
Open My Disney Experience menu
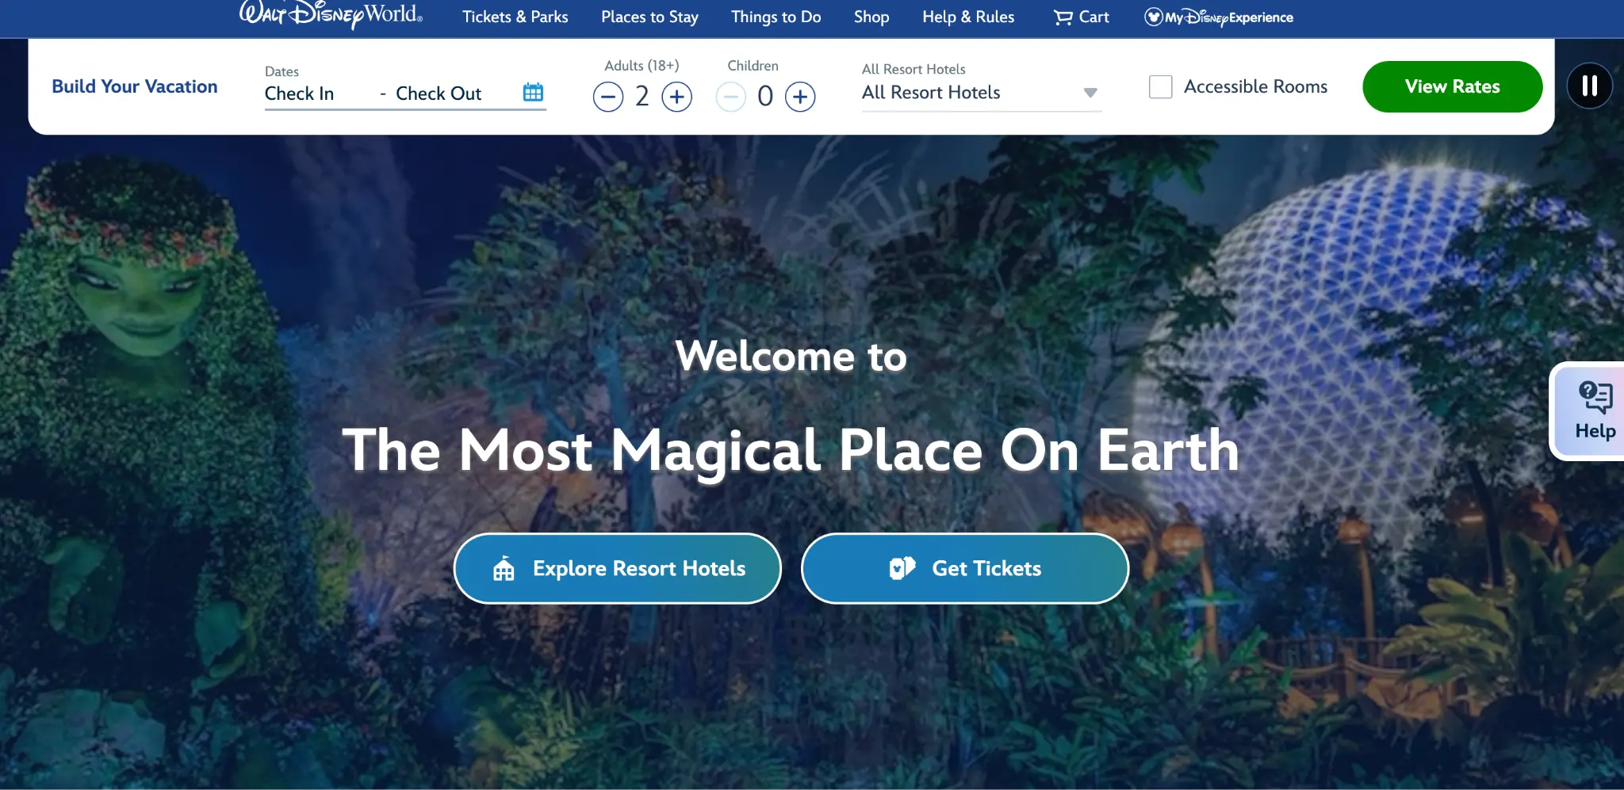[x=1218, y=17]
